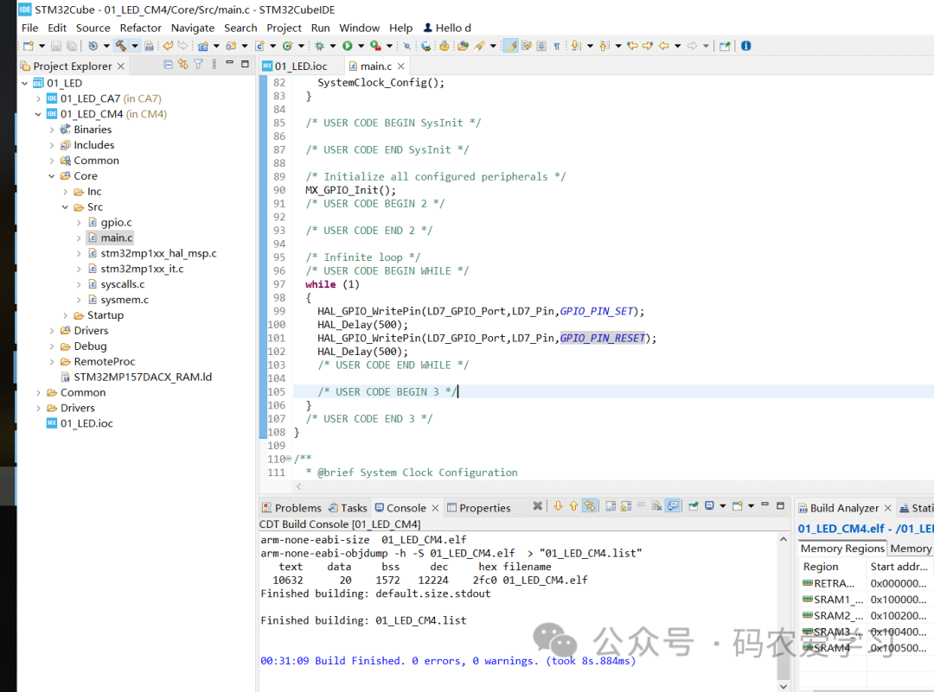Screen dimensions: 934x692
Task: Click editor horizontal scrollbar left arrow
Action: click(x=298, y=486)
